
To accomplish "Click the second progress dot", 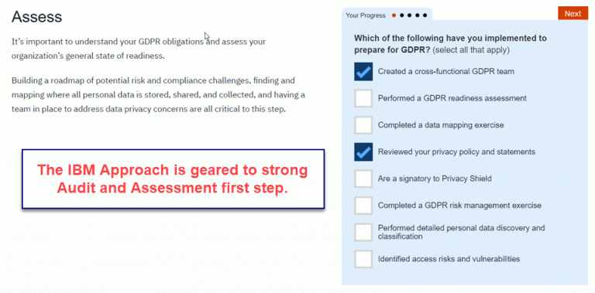I will 402,15.
